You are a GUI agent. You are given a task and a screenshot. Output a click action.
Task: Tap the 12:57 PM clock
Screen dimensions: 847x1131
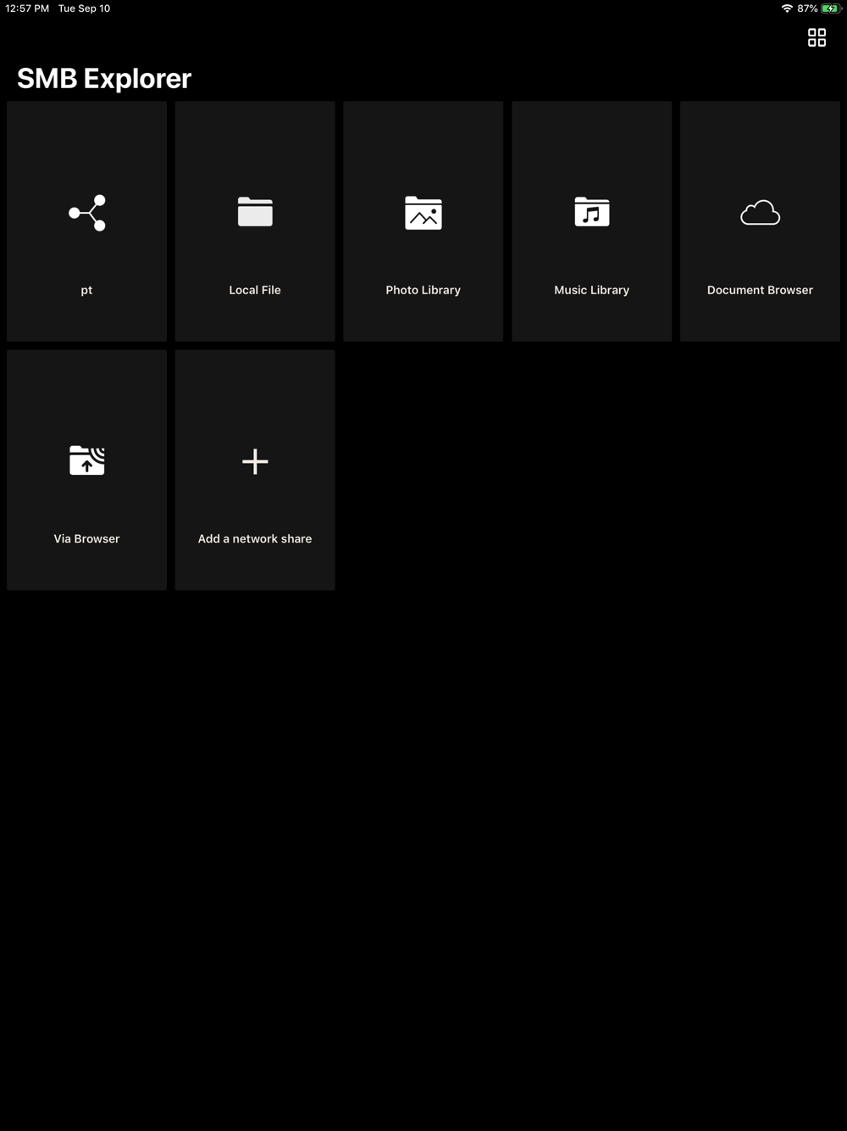[27, 8]
